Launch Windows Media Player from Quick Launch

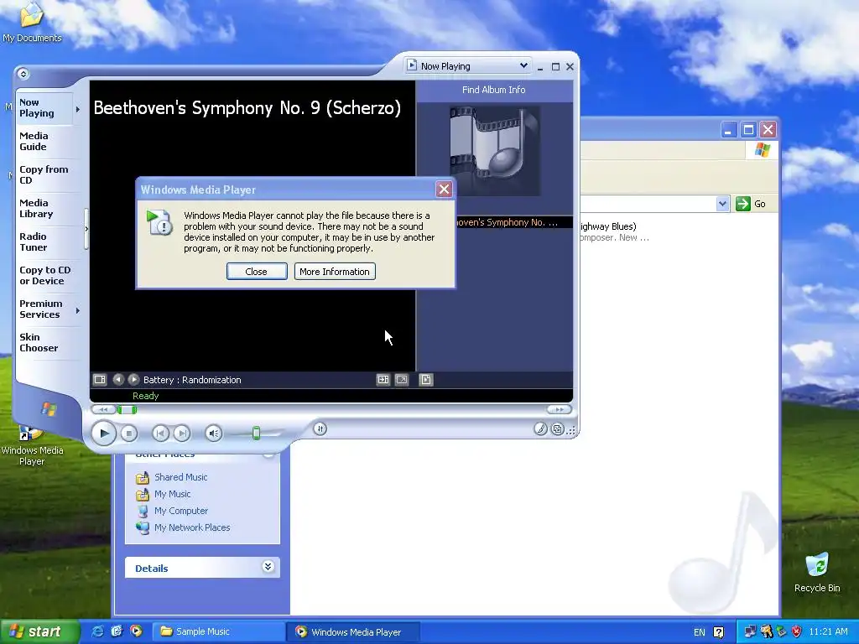[136, 631]
